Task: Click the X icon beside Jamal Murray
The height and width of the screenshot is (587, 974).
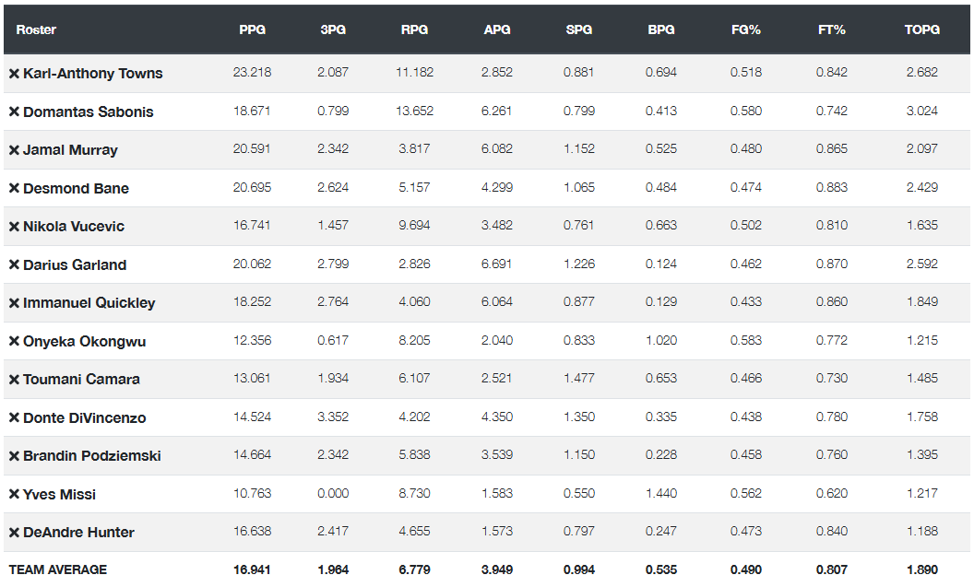Action: pos(14,150)
